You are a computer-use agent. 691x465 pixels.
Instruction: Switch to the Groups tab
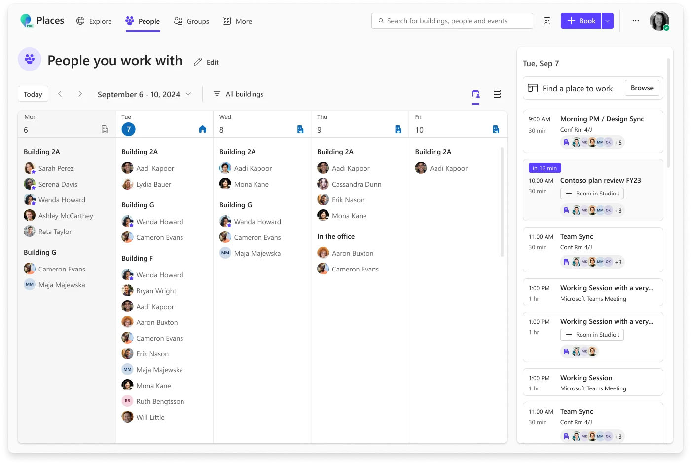pos(191,21)
